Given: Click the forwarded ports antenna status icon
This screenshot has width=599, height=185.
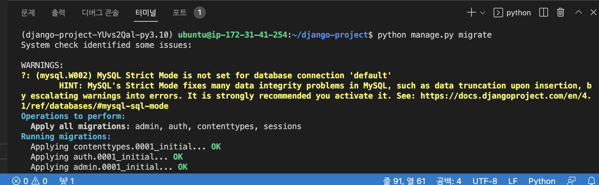Looking at the screenshot, I should [67, 181].
